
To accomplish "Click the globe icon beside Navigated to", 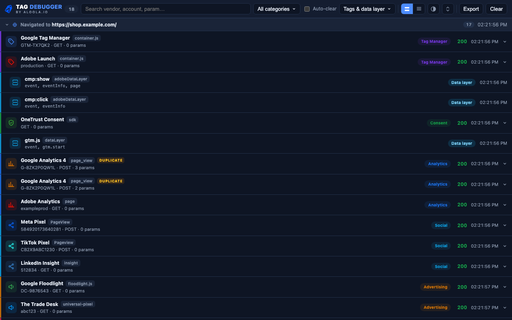I will coord(15,25).
